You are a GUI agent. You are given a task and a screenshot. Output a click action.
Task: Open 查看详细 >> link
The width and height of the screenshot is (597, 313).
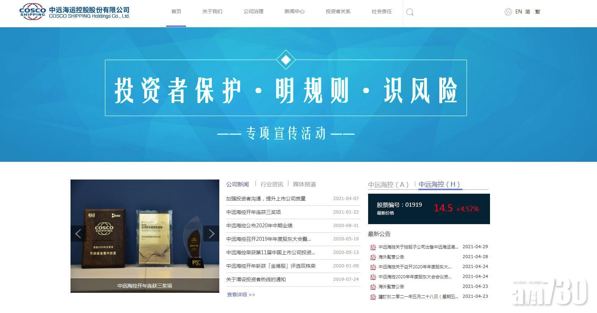click(x=241, y=295)
